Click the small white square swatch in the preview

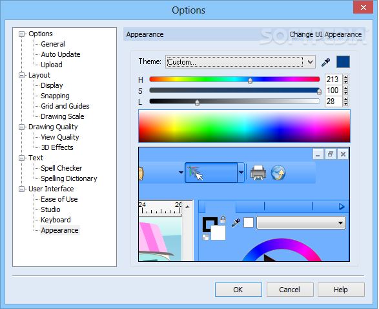pos(249,222)
